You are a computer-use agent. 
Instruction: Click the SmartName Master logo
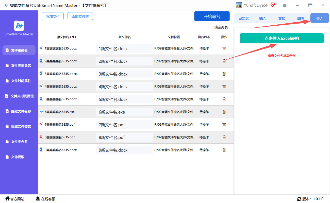pos(19,26)
